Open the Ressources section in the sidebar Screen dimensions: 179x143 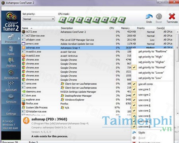[11, 74]
